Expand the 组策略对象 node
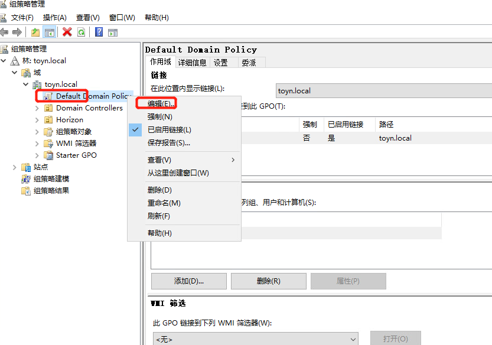The height and width of the screenshot is (345, 492). pyautogui.click(x=37, y=132)
